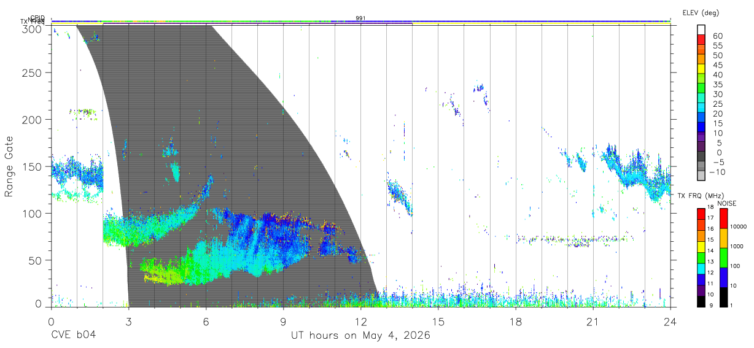
Task: Click the x-axis tick label 15
Action: (x=438, y=322)
